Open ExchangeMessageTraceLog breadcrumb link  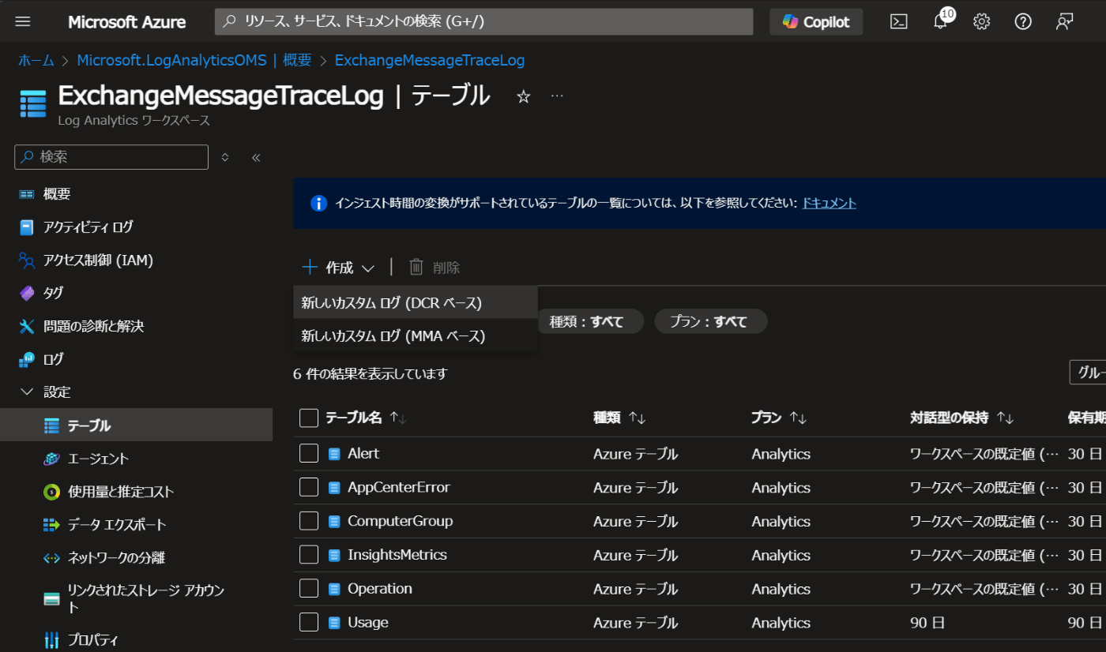(x=430, y=61)
